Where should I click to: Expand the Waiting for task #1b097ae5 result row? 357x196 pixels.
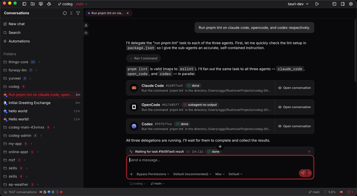pyautogui.click(x=220, y=151)
